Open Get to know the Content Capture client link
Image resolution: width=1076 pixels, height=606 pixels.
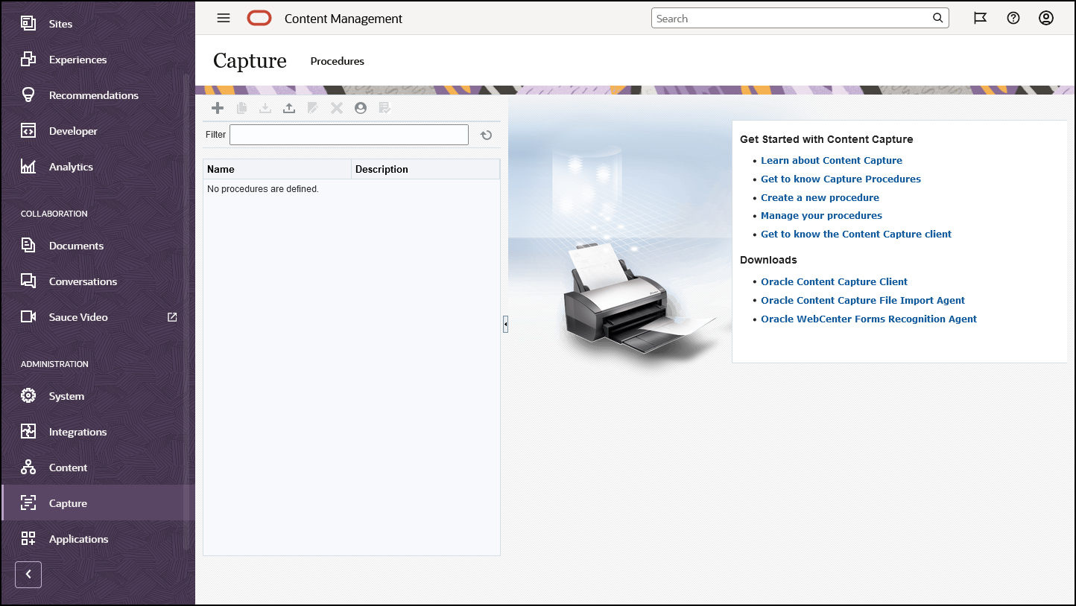pos(856,234)
